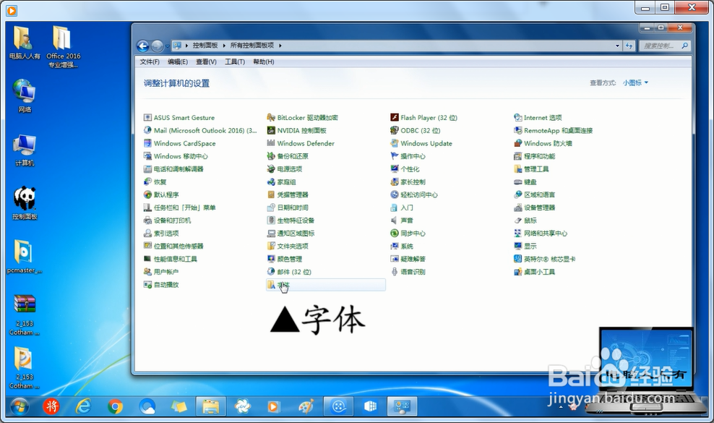Viewport: 714px width, 423px height.
Task: Open ASUS Smart Gesture item
Action: tap(179, 118)
